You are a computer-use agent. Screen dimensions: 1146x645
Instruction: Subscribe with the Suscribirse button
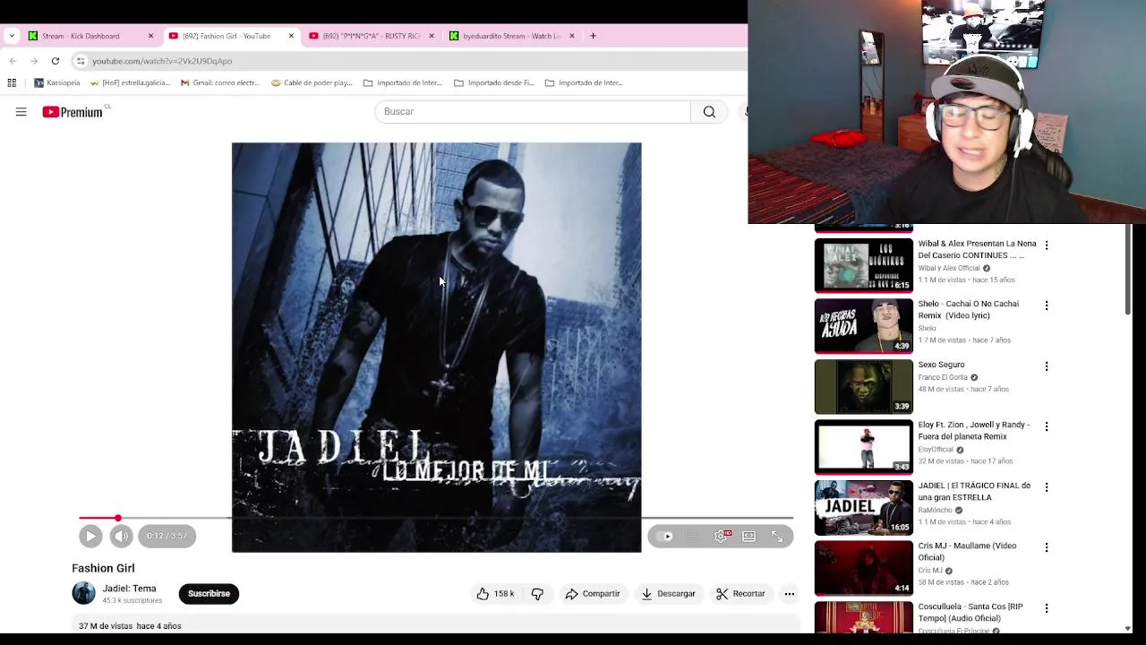point(209,594)
